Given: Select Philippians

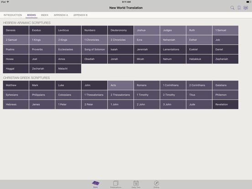Looking at the screenshot, I should tap(42, 95).
